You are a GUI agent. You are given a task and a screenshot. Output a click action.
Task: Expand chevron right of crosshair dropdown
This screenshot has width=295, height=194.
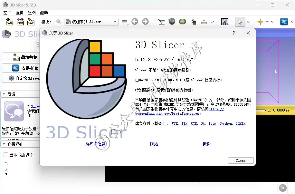pyautogui.click(x=272, y=22)
